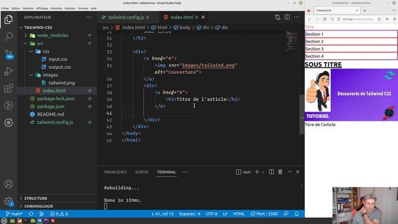Image resolution: width=398 pixels, height=224 pixels.
Task: Change end of line LF setting
Action: (225, 214)
